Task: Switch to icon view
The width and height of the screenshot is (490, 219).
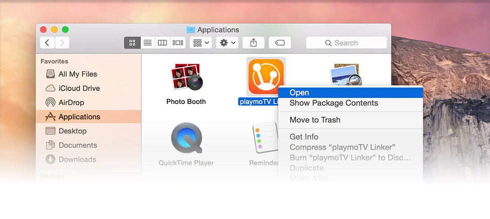Action: (x=132, y=42)
